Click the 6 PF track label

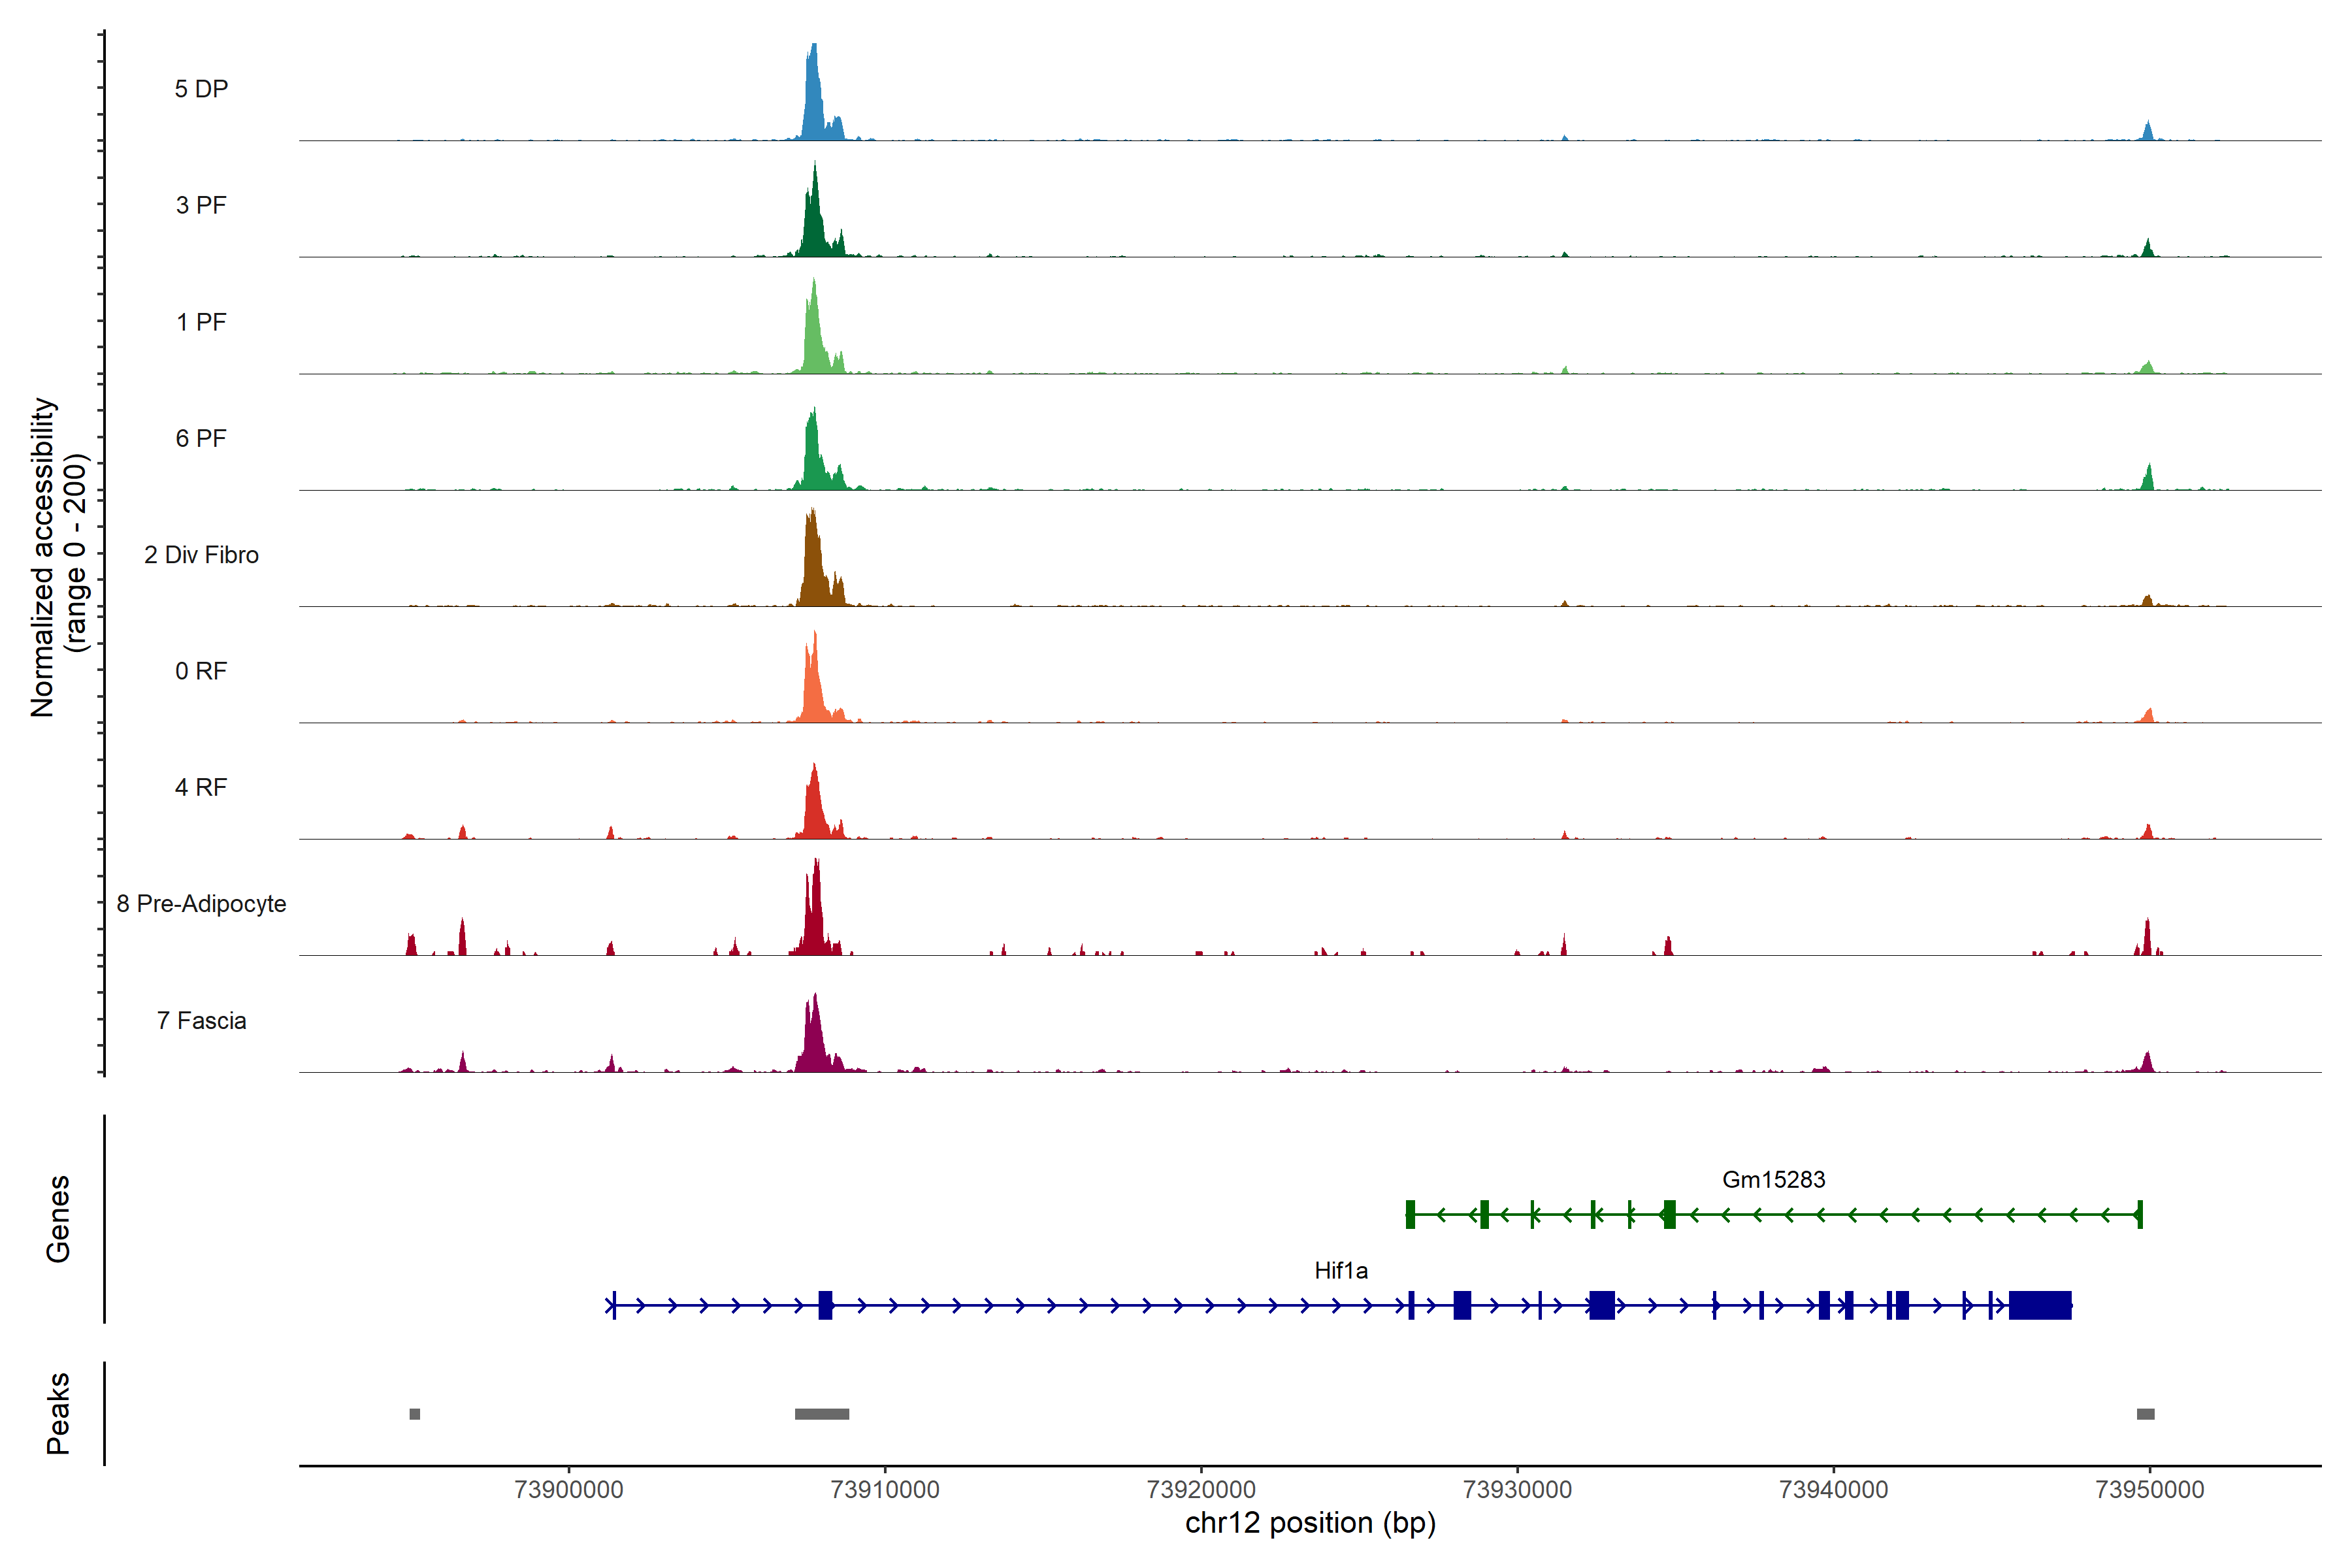tap(201, 438)
